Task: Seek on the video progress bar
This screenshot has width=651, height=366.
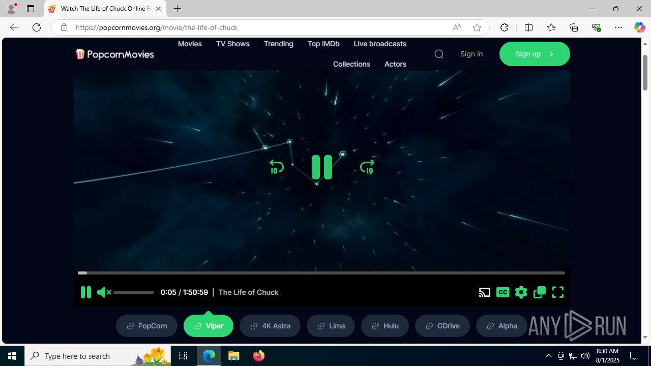Action: pos(321,273)
